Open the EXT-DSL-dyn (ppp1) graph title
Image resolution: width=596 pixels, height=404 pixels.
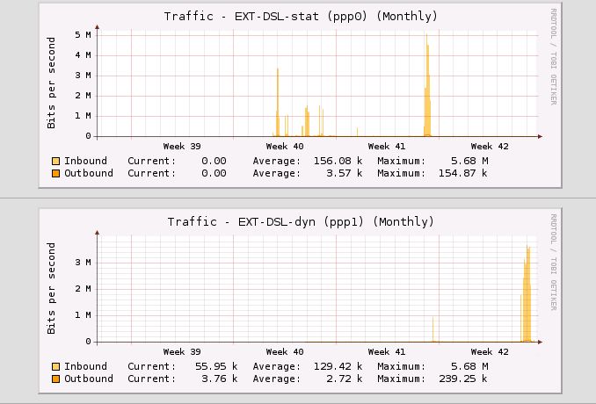tap(301, 221)
